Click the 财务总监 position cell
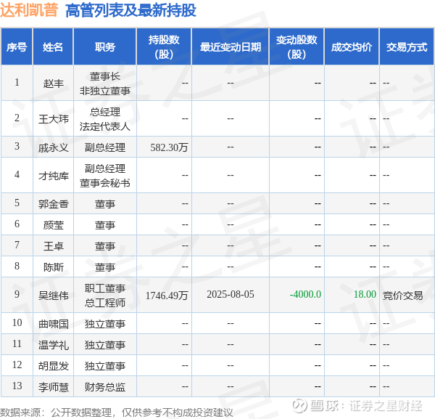Image resolution: width=435 pixels, height=419 pixels. click(105, 387)
